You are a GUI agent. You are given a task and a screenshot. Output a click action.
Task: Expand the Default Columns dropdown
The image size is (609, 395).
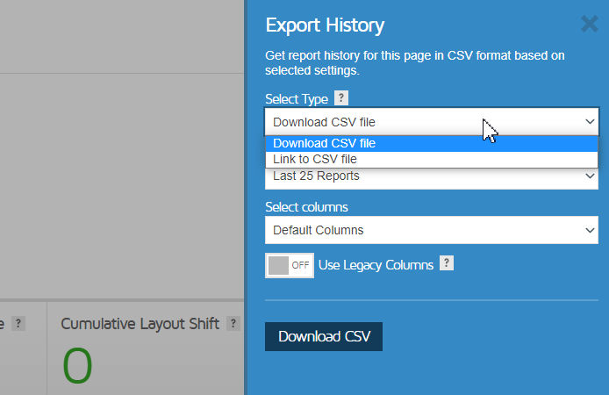[432, 230]
